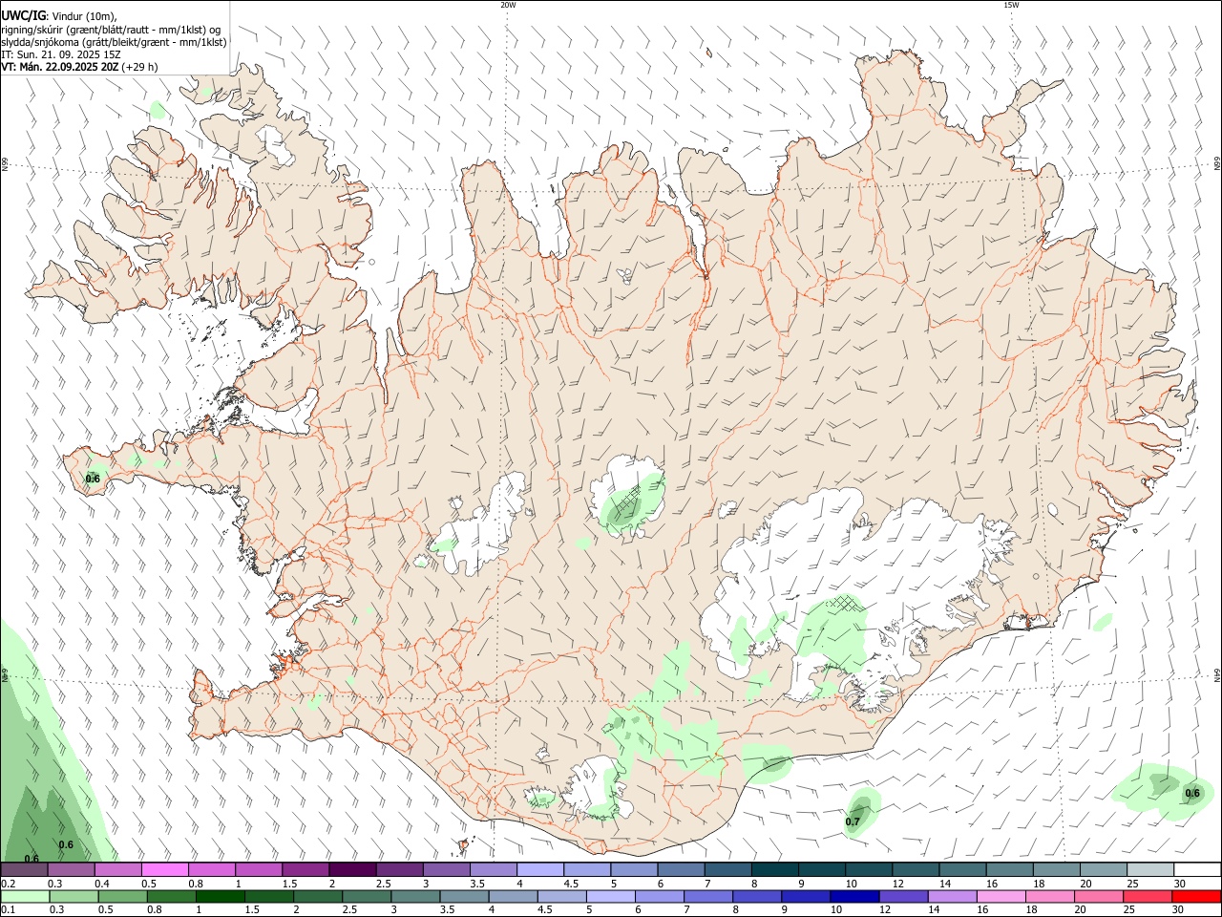1222x917 pixels.
Task: Click the red 25–30 swatch in lower legend
Action: (x=1148, y=896)
